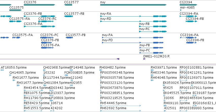
Task: Click EST EK050026.5prime
Action: (177, 83)
